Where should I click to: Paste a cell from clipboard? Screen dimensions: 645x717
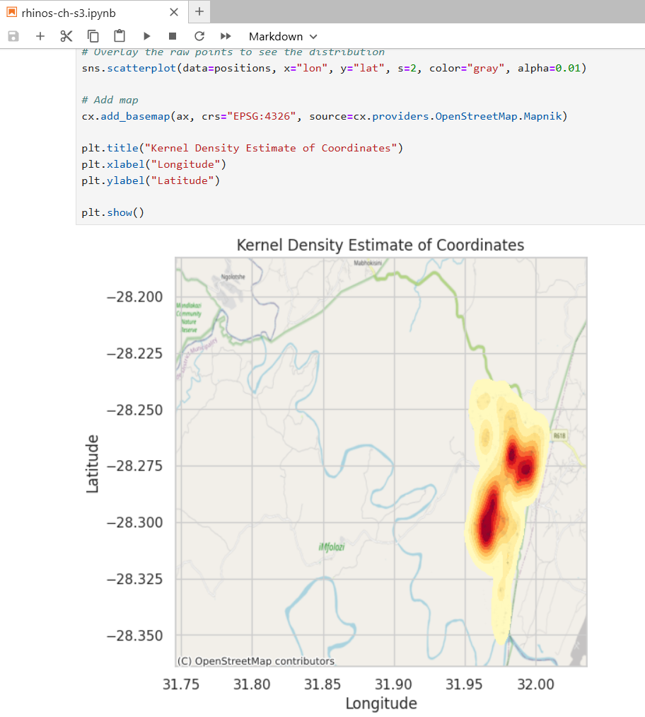coord(118,36)
